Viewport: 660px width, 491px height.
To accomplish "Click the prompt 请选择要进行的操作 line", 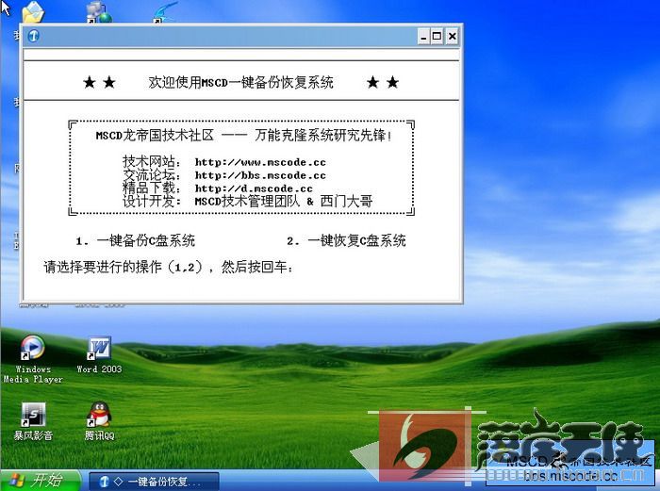I will tap(169, 267).
